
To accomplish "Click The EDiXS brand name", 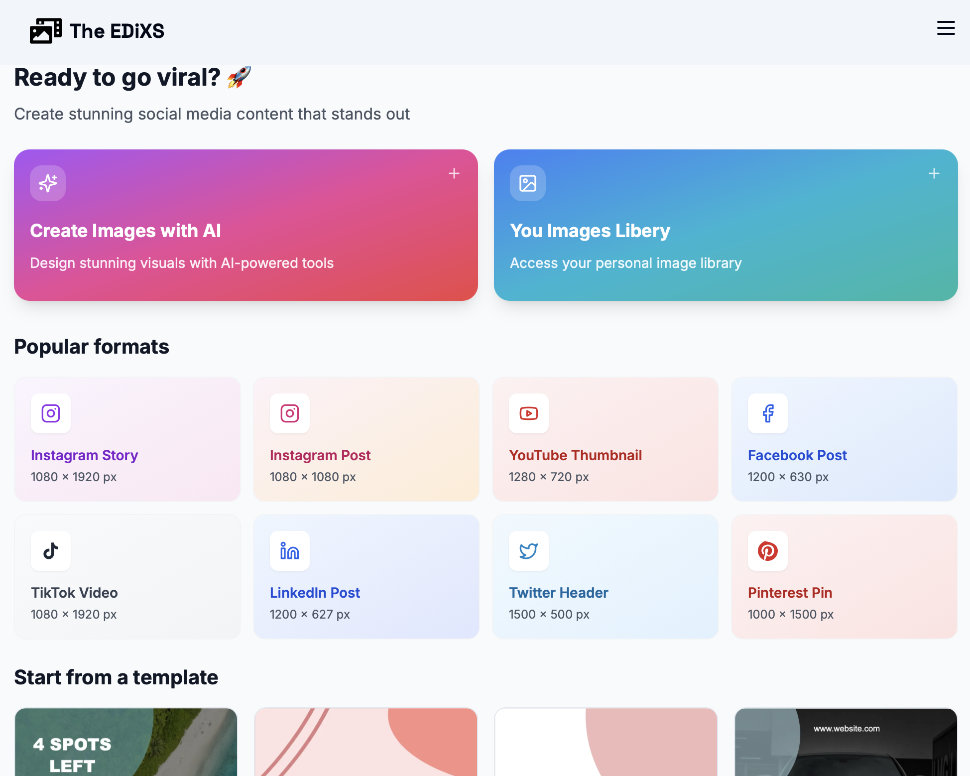I will [x=117, y=31].
